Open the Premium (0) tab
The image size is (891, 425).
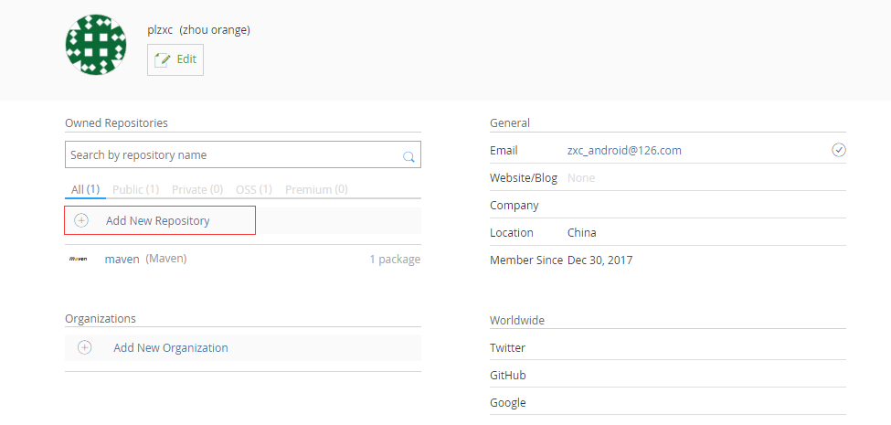coord(316,189)
